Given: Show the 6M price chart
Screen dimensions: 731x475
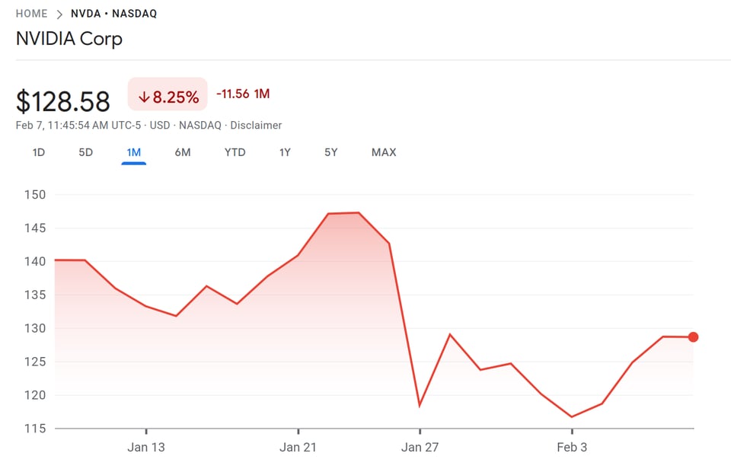Looking at the screenshot, I should pos(183,152).
